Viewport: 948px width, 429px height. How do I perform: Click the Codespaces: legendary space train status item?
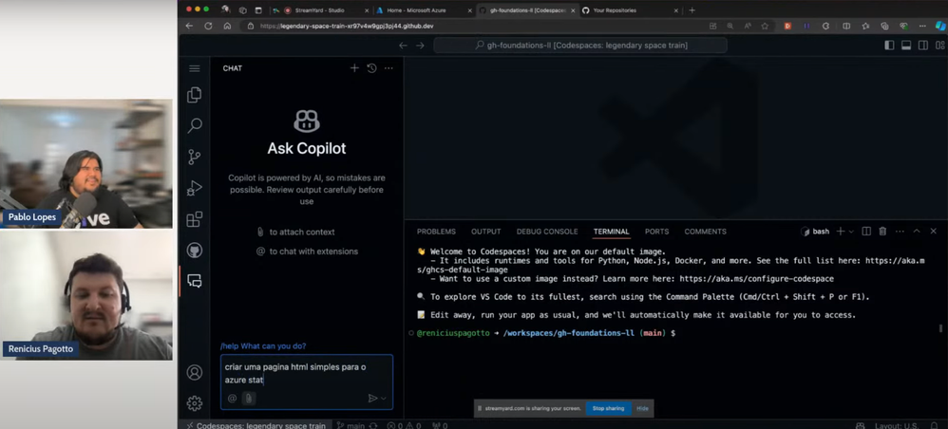point(256,425)
